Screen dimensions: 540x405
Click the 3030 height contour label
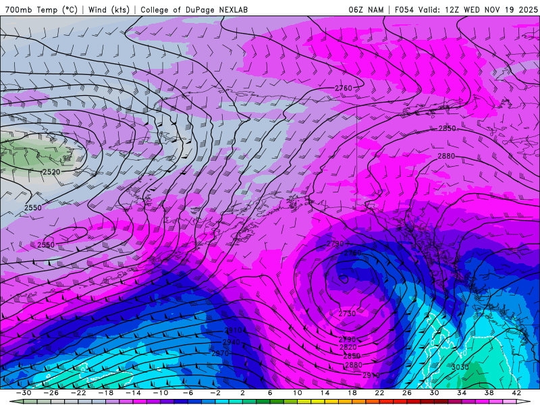460,367
